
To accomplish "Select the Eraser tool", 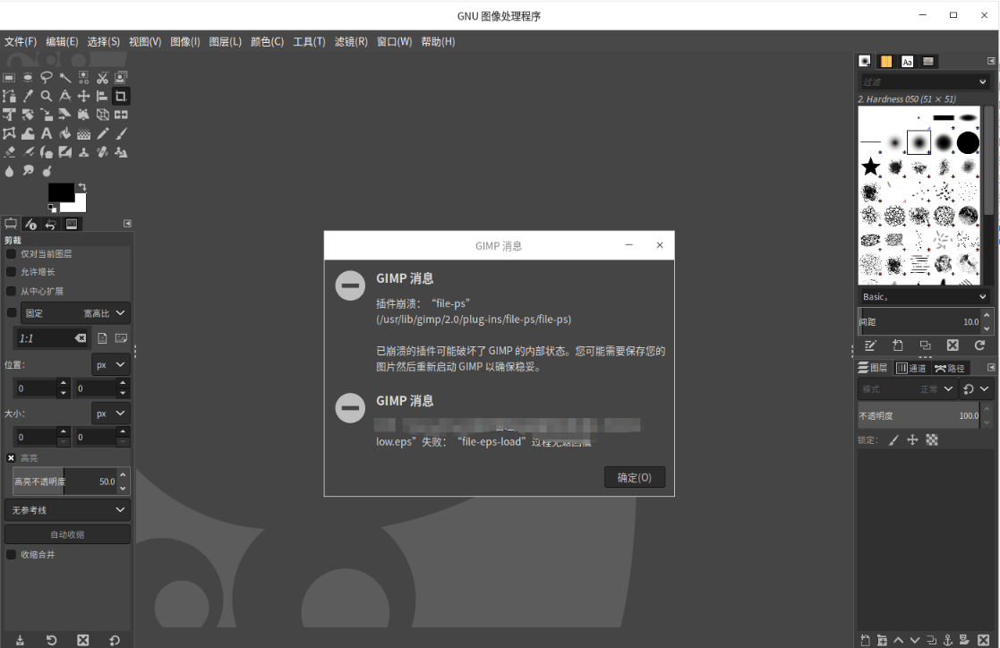I will [9, 150].
